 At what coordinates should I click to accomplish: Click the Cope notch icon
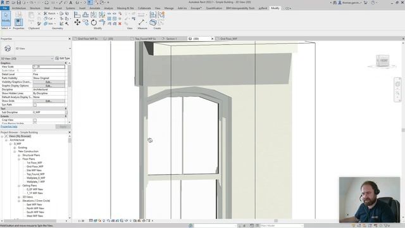[46, 13]
